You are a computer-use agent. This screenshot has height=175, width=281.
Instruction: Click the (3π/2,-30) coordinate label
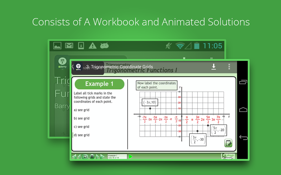[198, 140]
